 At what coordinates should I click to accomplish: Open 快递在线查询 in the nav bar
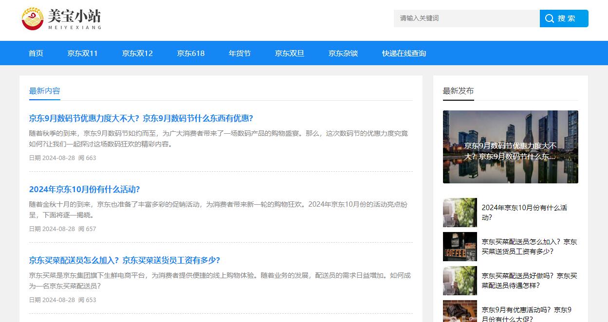[404, 53]
